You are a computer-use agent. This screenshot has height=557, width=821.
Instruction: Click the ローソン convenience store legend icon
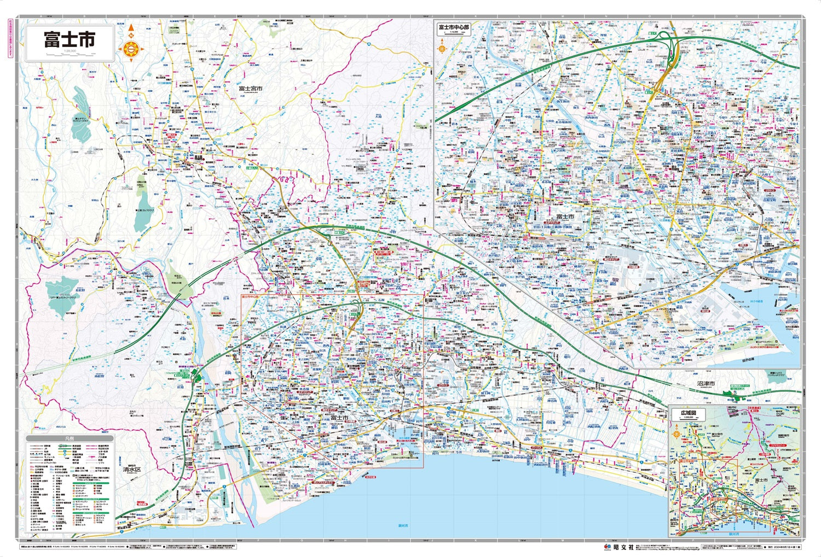tap(73, 504)
